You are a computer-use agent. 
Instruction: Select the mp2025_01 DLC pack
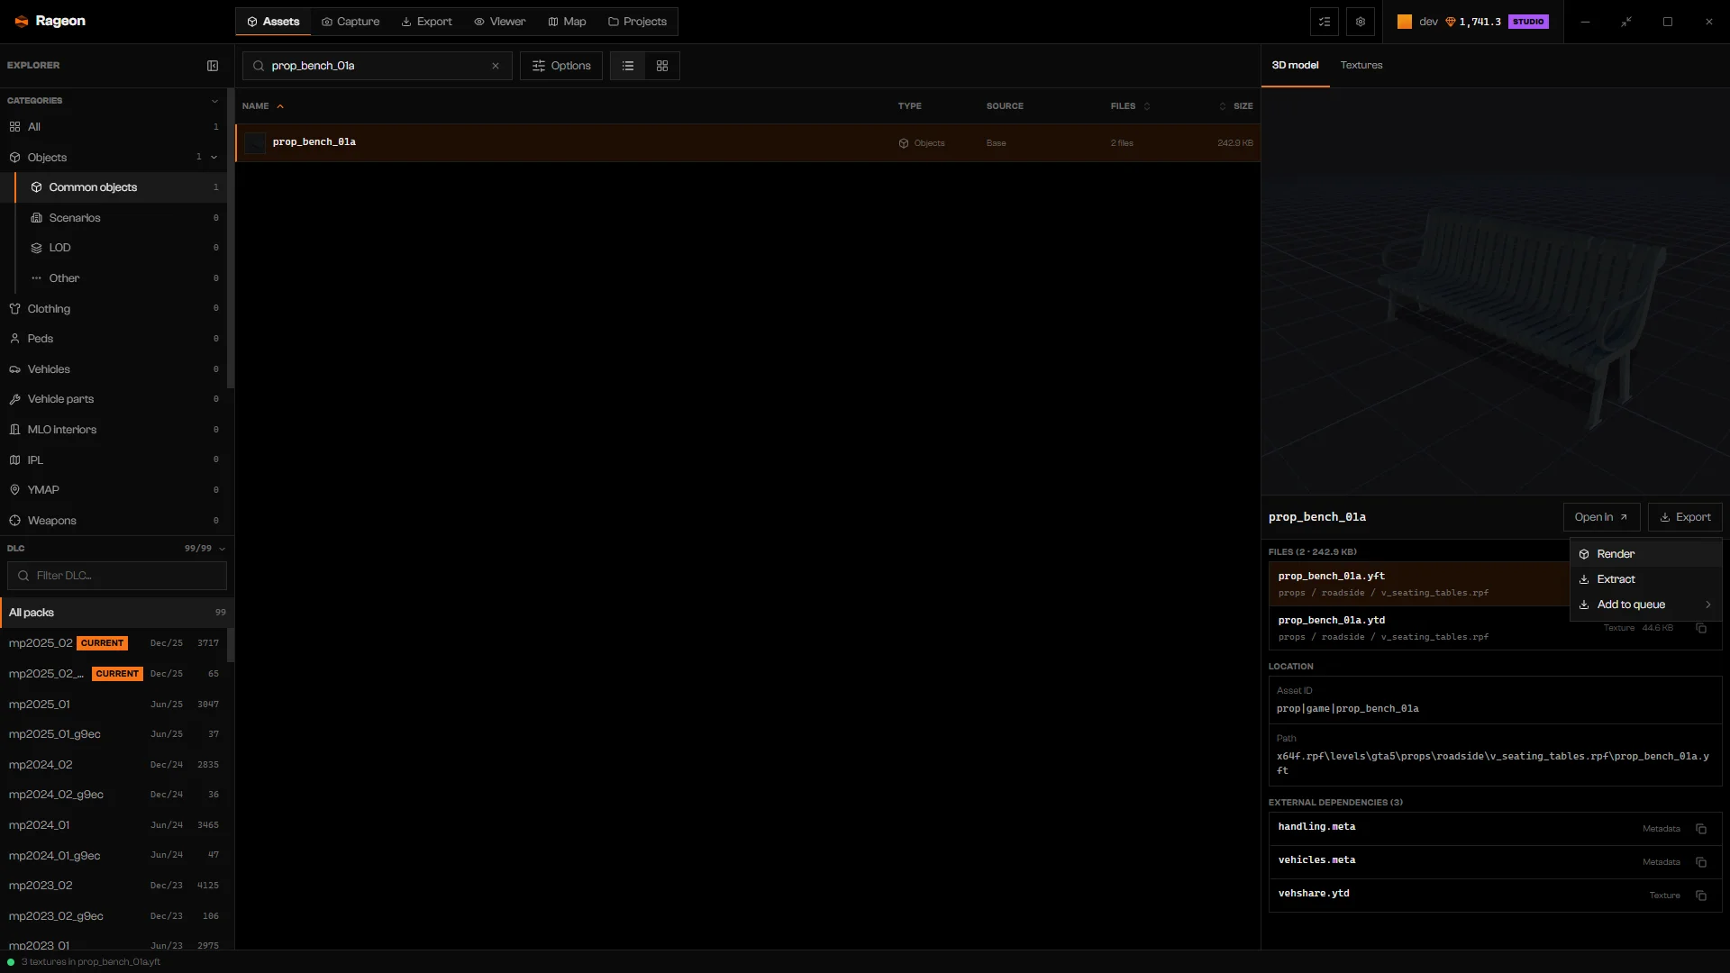[x=114, y=705]
